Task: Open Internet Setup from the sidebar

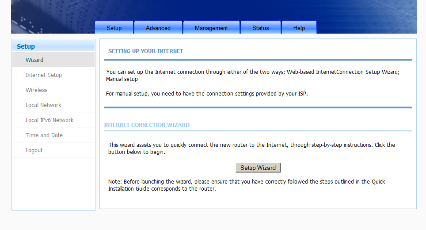Action: [44, 75]
